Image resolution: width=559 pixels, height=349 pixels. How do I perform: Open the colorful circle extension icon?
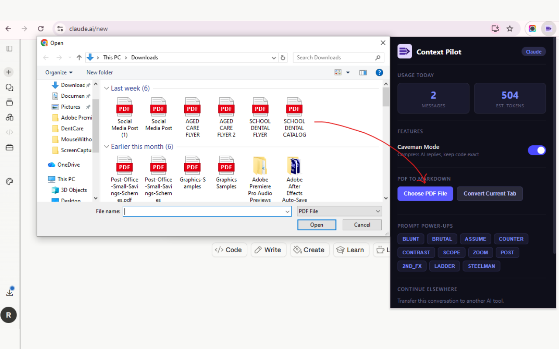(532, 29)
